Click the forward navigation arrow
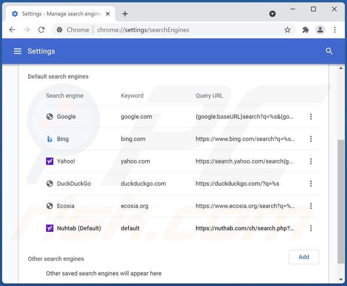This screenshot has width=347, height=286. tap(26, 30)
